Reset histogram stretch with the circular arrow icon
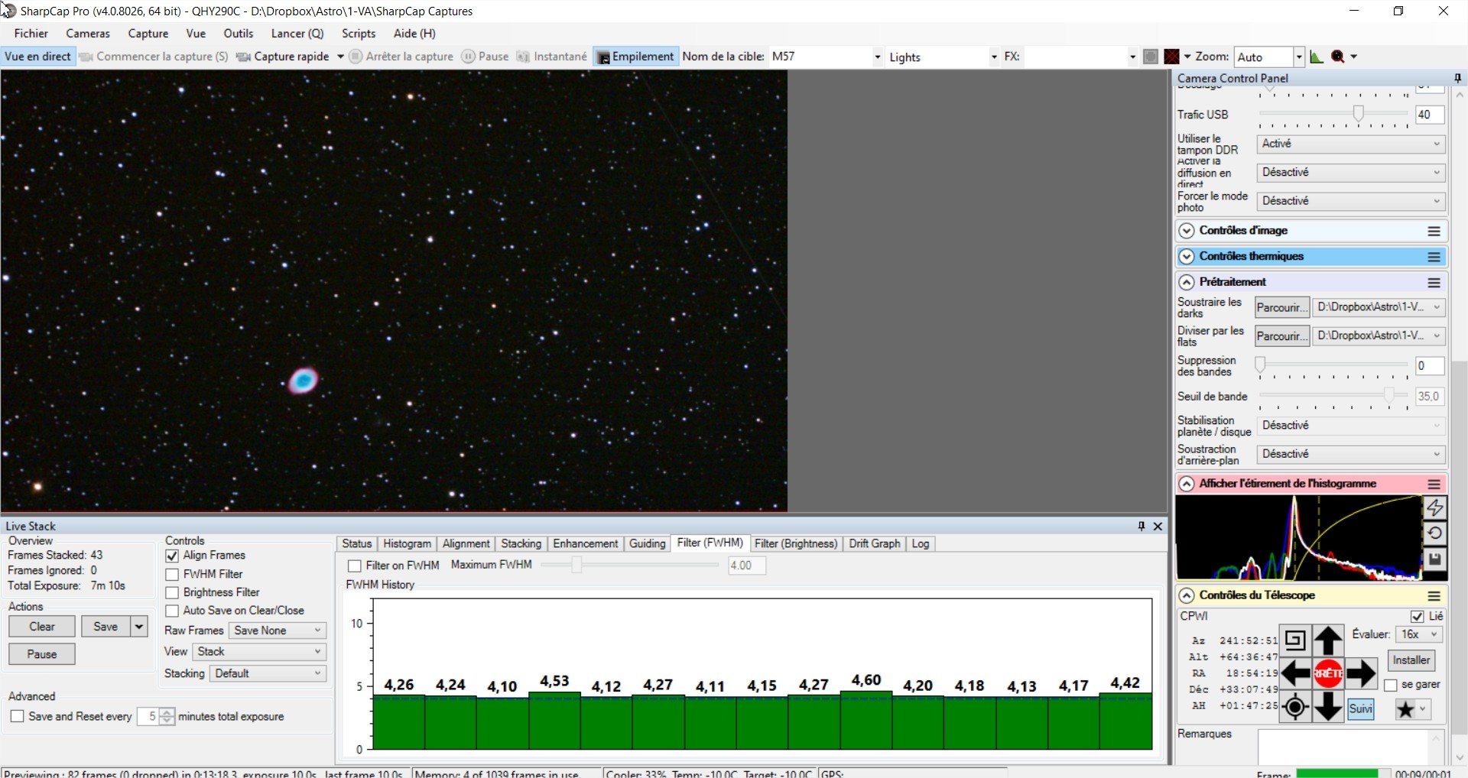The height and width of the screenshot is (778, 1468). point(1435,533)
